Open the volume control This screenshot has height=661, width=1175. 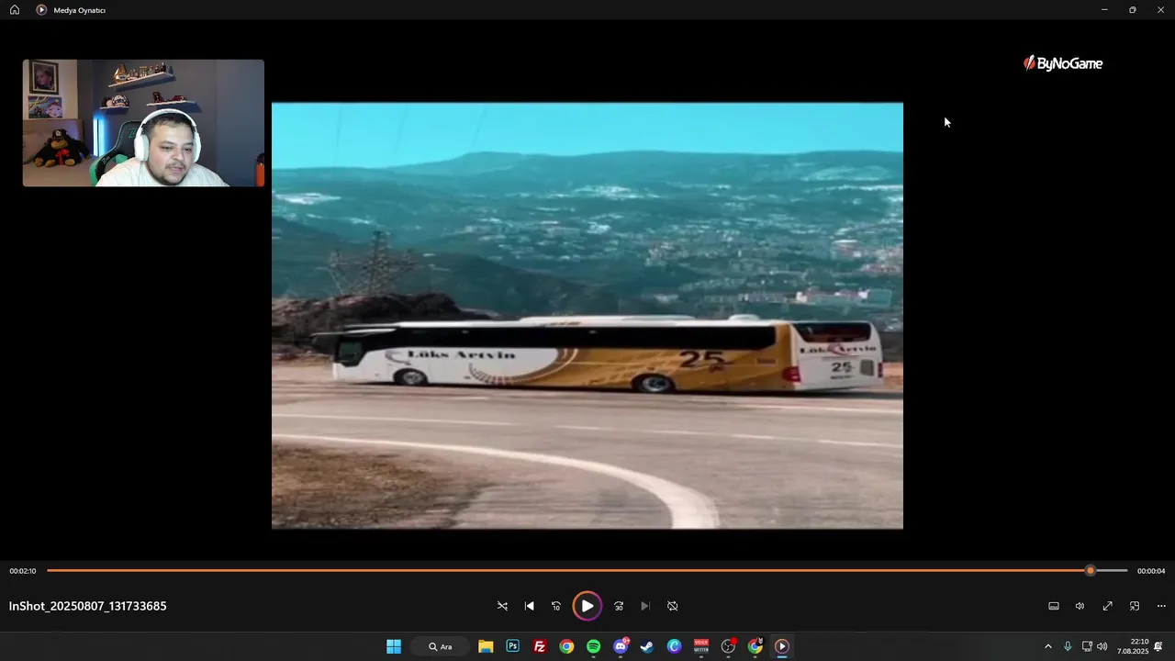pos(1080,606)
